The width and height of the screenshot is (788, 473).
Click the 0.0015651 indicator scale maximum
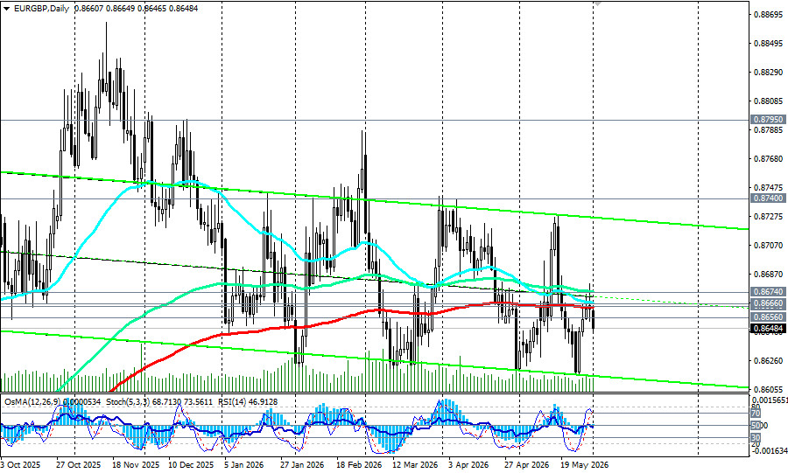tap(770, 400)
